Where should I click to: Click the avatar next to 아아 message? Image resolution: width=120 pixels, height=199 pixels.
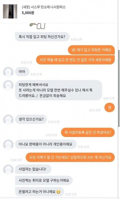click(x=8, y=72)
